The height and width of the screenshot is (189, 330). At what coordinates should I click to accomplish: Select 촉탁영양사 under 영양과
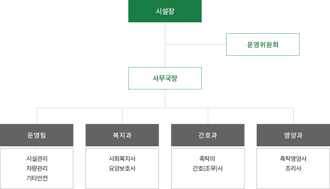coord(293,159)
